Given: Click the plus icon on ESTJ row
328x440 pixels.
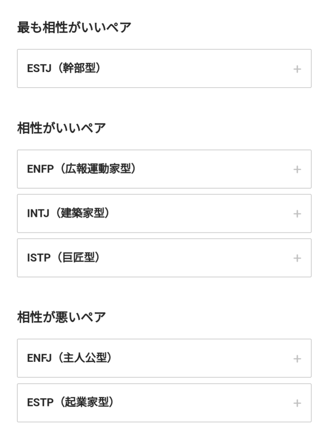Looking at the screenshot, I should pos(297,69).
